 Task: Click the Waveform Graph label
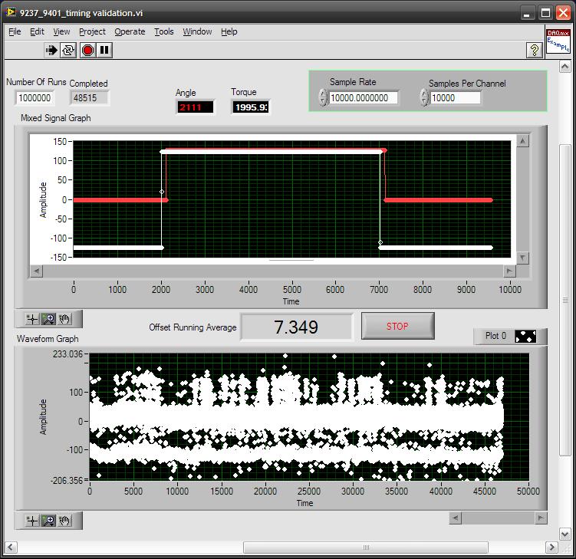coord(48,339)
